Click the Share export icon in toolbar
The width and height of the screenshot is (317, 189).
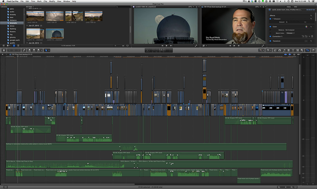coord(313,50)
